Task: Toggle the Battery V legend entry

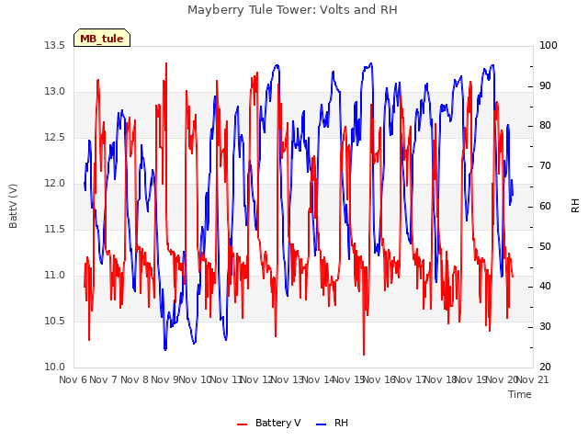Action: pyautogui.click(x=269, y=423)
